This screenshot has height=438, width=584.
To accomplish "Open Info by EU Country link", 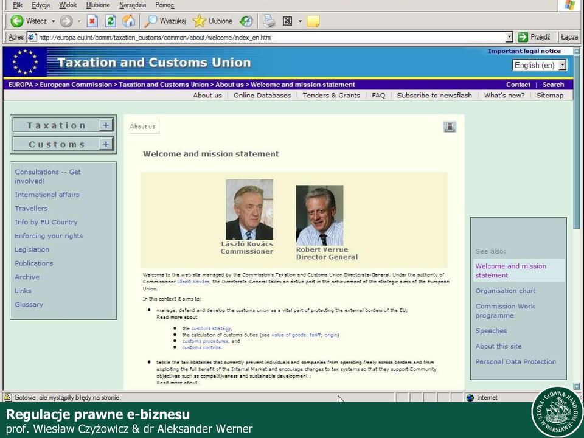I will tap(46, 222).
